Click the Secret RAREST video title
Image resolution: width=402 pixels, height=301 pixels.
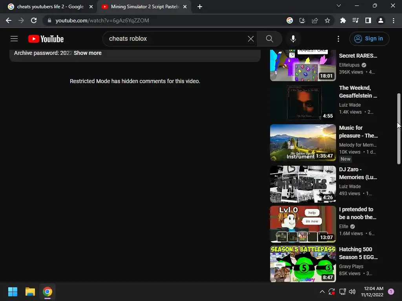pos(358,56)
